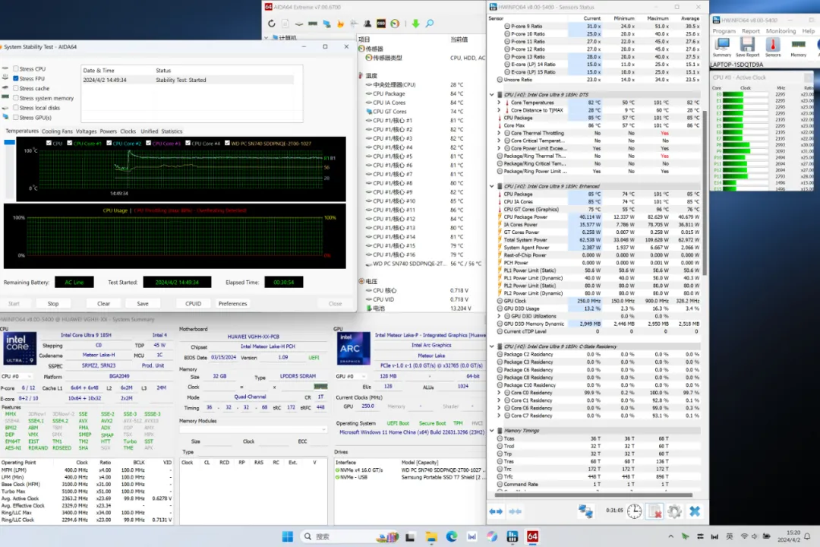The height and width of the screenshot is (547, 820).
Task: Collapse the CPU DTS sensor group
Action: click(492, 95)
